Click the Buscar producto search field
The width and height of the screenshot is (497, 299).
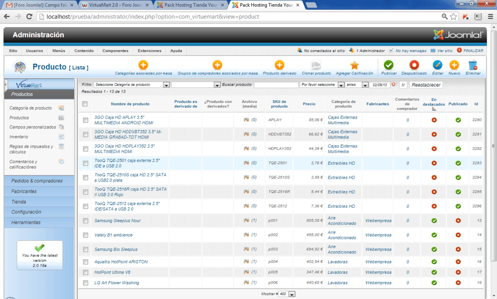coord(276,84)
